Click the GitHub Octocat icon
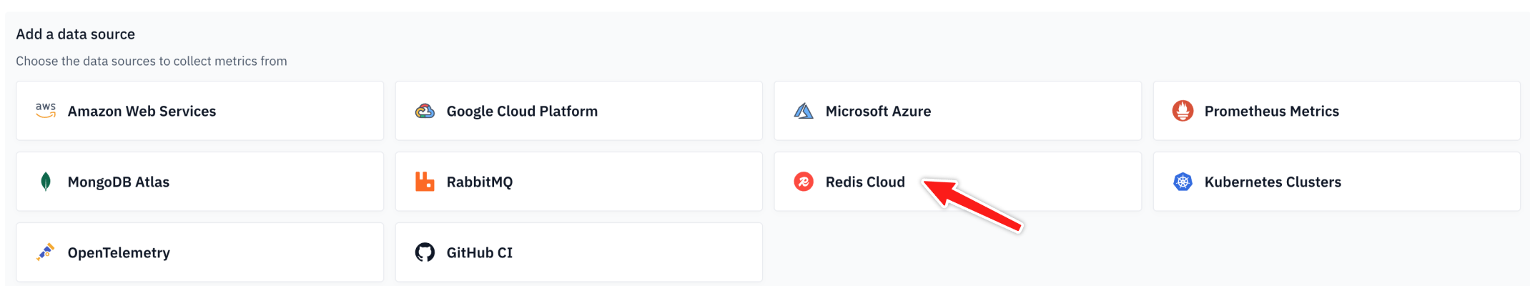 point(425,252)
